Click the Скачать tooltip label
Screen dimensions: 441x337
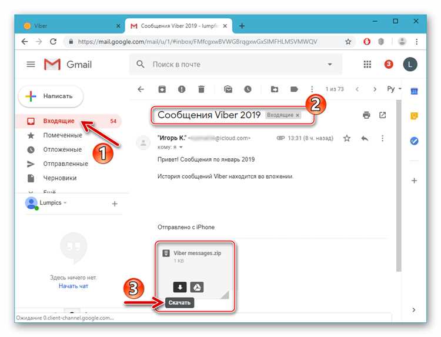click(179, 303)
